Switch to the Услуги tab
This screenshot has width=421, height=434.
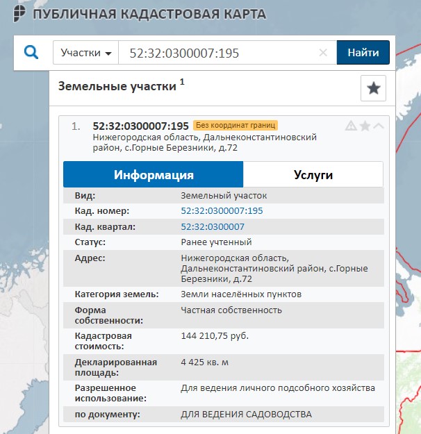(x=313, y=174)
